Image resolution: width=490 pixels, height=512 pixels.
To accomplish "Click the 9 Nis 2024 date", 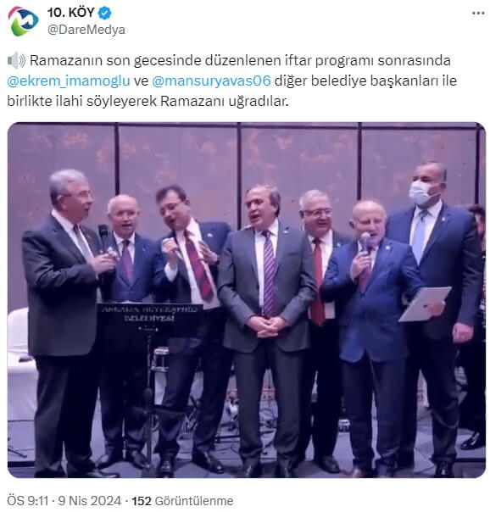I will 90,501.
